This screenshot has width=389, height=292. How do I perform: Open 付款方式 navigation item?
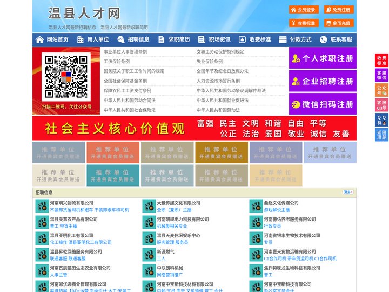click(x=300, y=39)
